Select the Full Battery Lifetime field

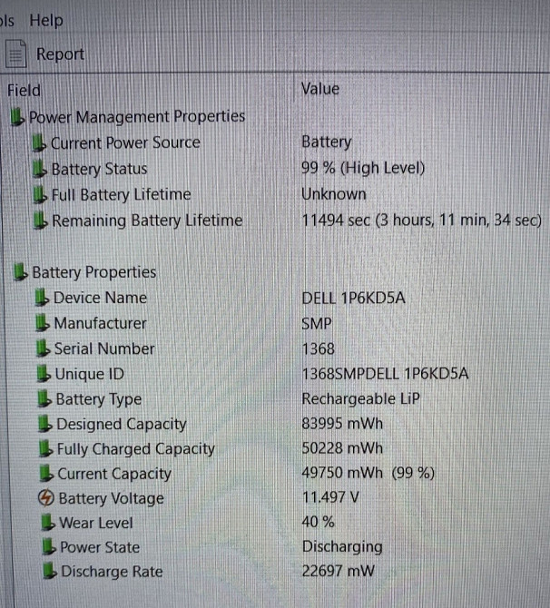pos(122,194)
